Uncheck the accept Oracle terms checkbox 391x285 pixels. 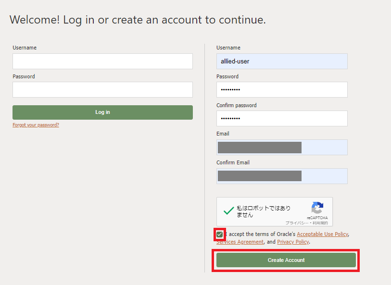click(x=220, y=235)
